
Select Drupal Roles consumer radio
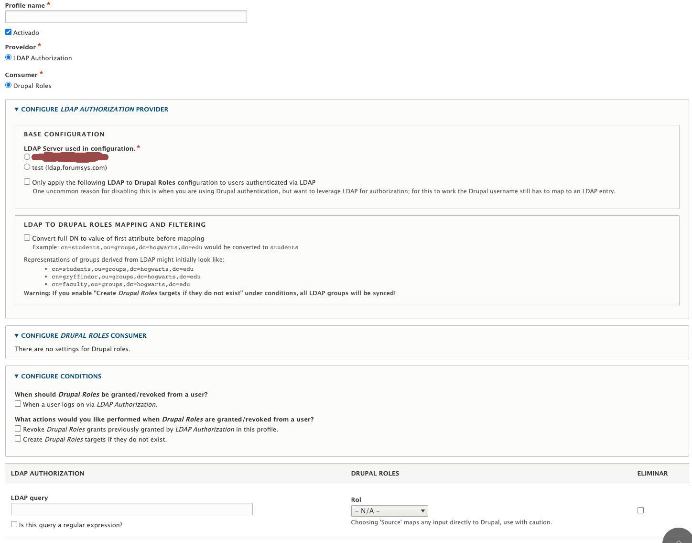point(8,85)
